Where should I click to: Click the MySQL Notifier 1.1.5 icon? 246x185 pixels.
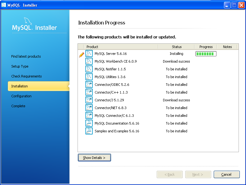pos(89,69)
